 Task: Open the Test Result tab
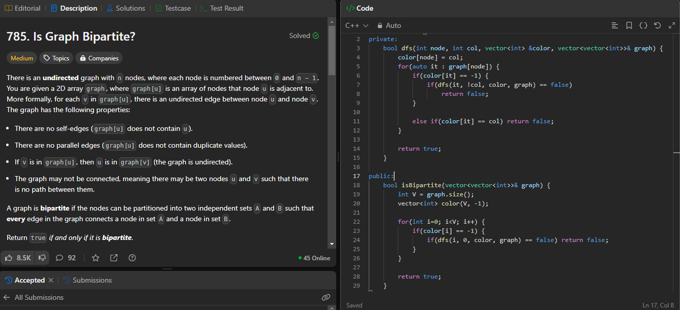click(x=221, y=8)
